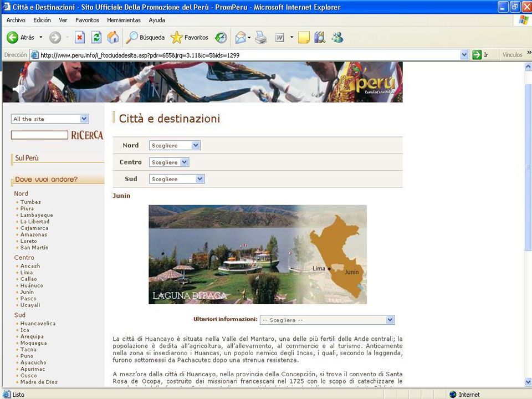532x399 pixels.
Task: Click the Internet zone globe icon
Action: tap(453, 394)
